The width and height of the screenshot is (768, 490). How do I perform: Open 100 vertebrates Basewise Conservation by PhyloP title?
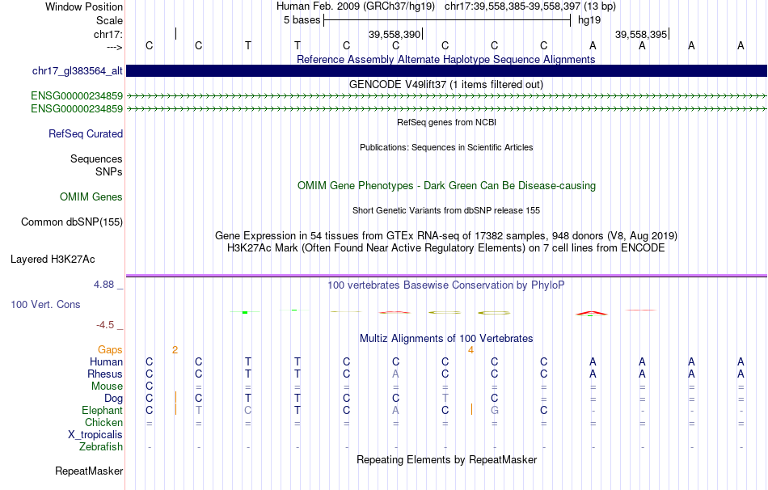[446, 285]
